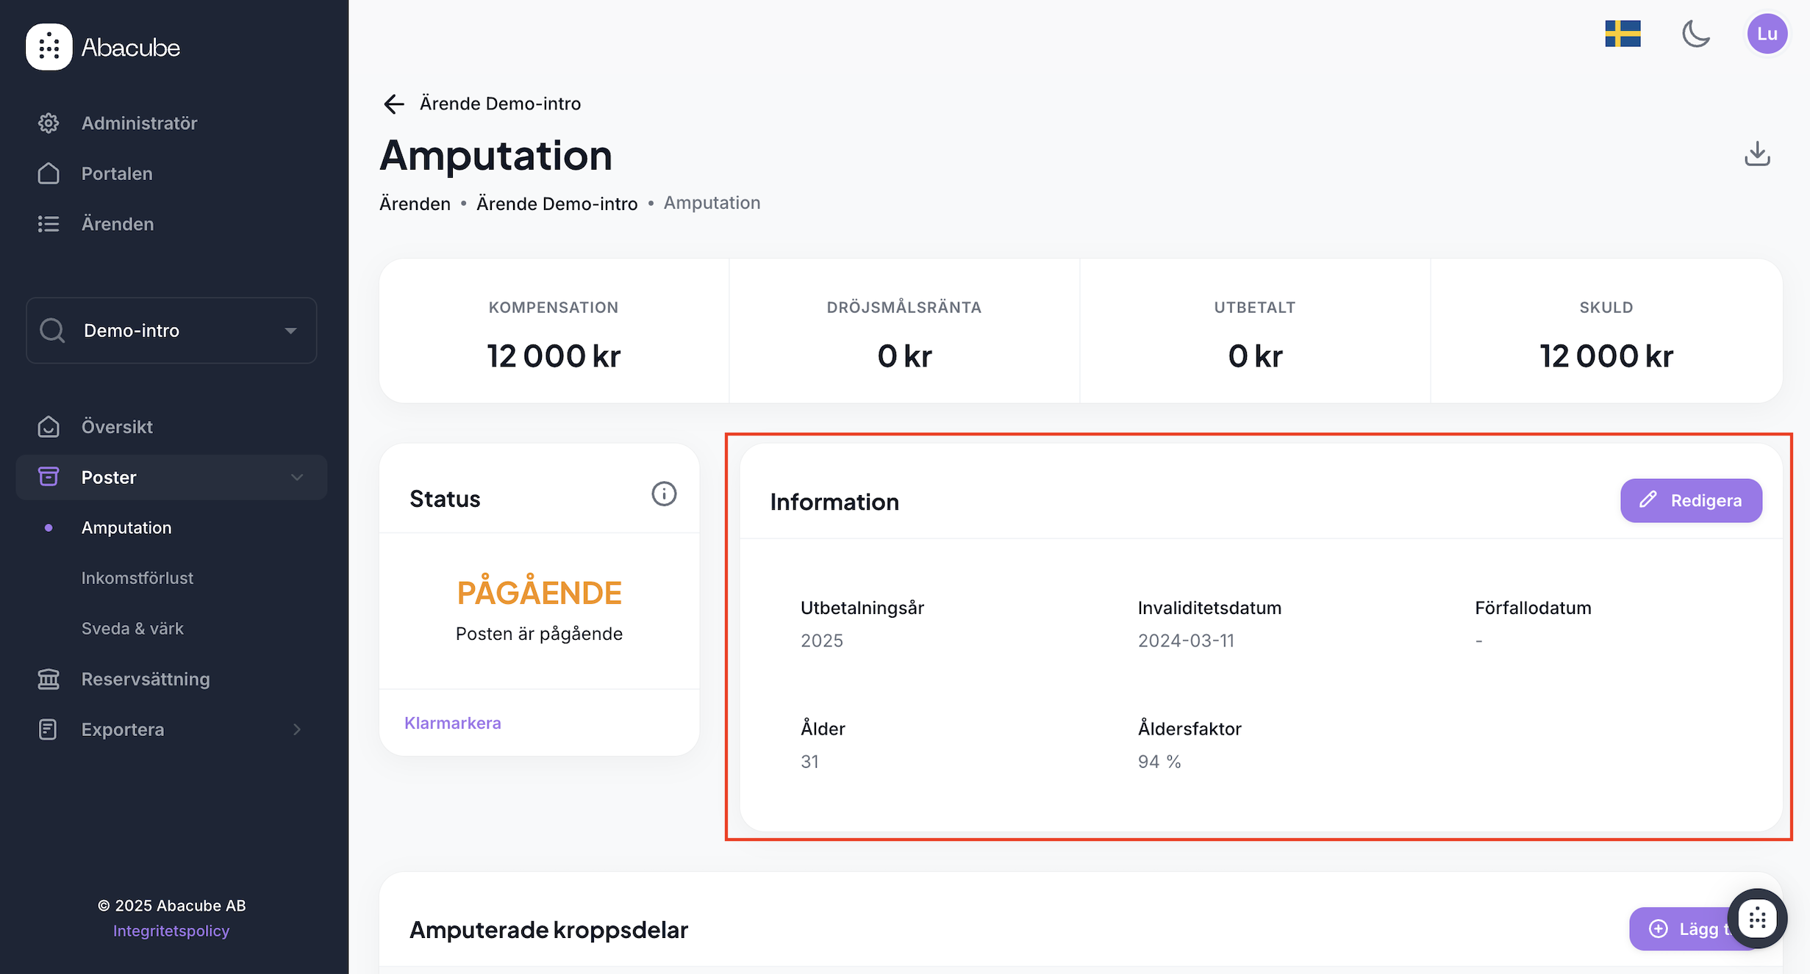Image resolution: width=1810 pixels, height=974 pixels.
Task: Open floating Abacube widget button
Action: pyautogui.click(x=1757, y=918)
